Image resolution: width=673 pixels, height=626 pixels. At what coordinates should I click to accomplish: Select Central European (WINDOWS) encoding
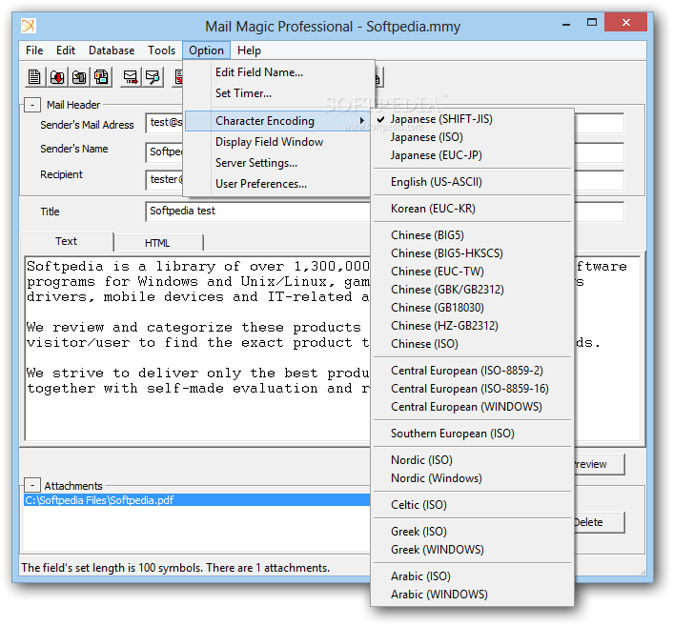[x=473, y=407]
